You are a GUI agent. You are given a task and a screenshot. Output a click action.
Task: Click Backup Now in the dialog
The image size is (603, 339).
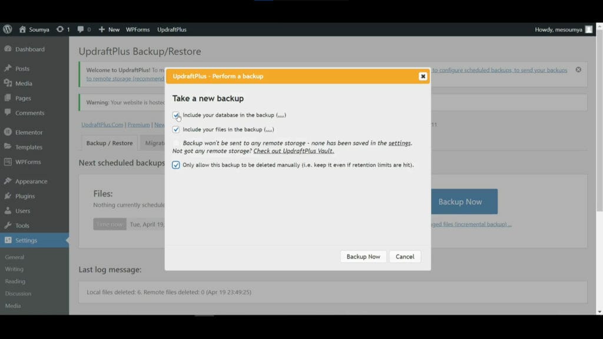(363, 257)
